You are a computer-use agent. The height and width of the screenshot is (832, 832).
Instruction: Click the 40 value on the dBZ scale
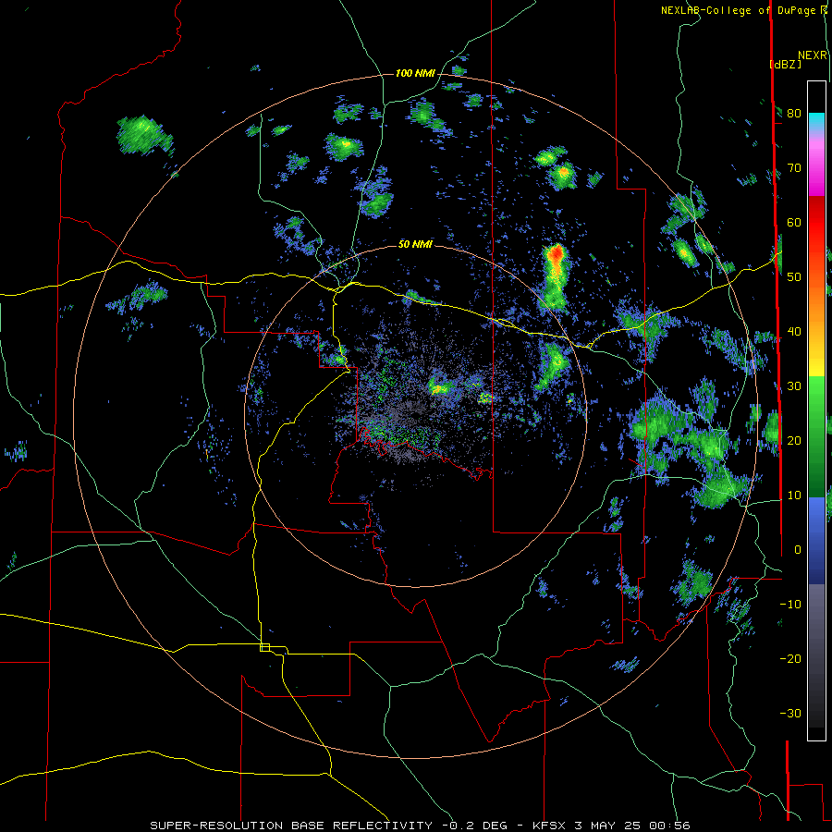(794, 332)
